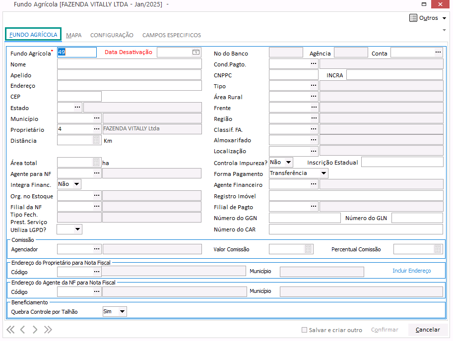453x341 pixels.
Task: Click the Conta lookup ellipsis button
Action: pos(438,52)
